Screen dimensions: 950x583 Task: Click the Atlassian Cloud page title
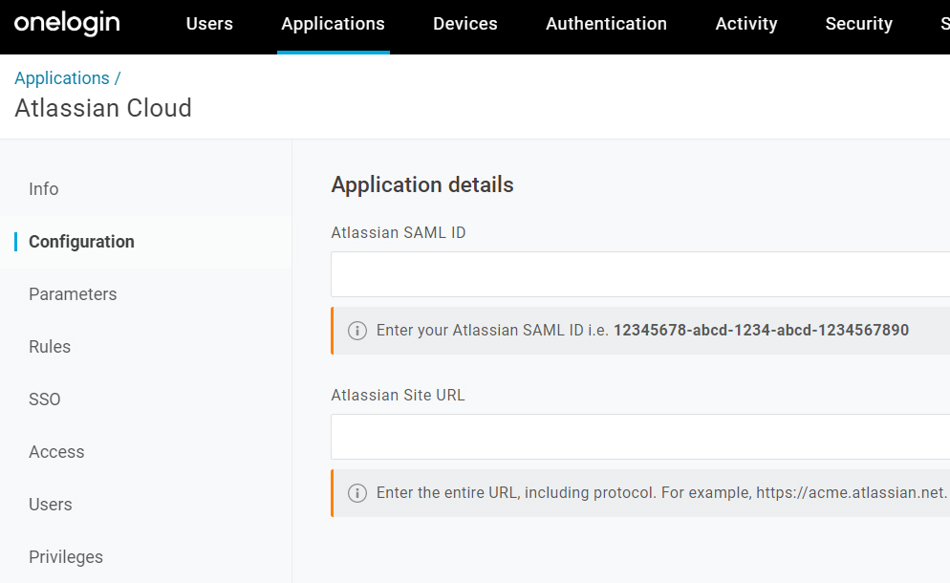[103, 109]
